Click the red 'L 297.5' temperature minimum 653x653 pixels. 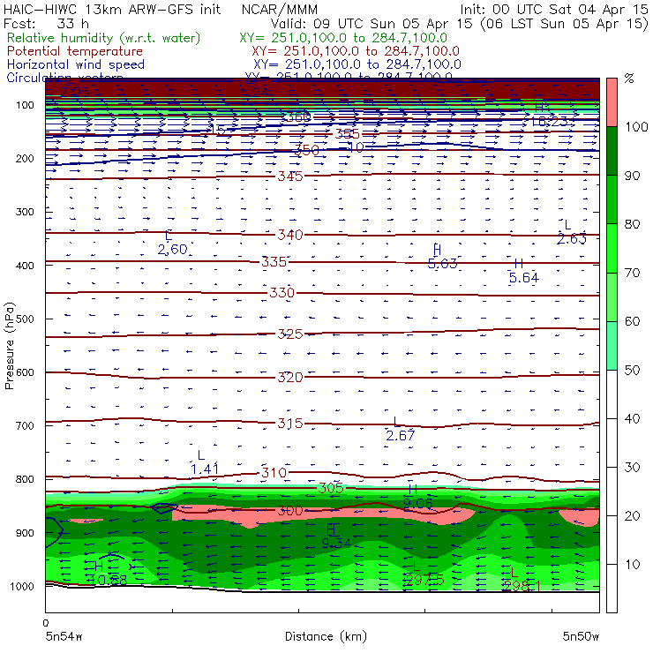424,573
